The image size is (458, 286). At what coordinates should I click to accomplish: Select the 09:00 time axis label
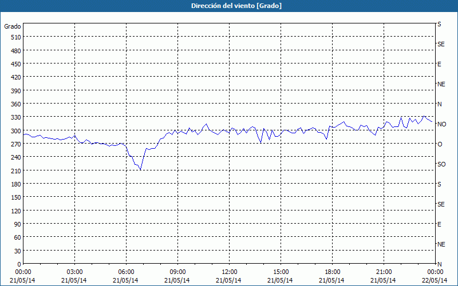tap(177, 272)
